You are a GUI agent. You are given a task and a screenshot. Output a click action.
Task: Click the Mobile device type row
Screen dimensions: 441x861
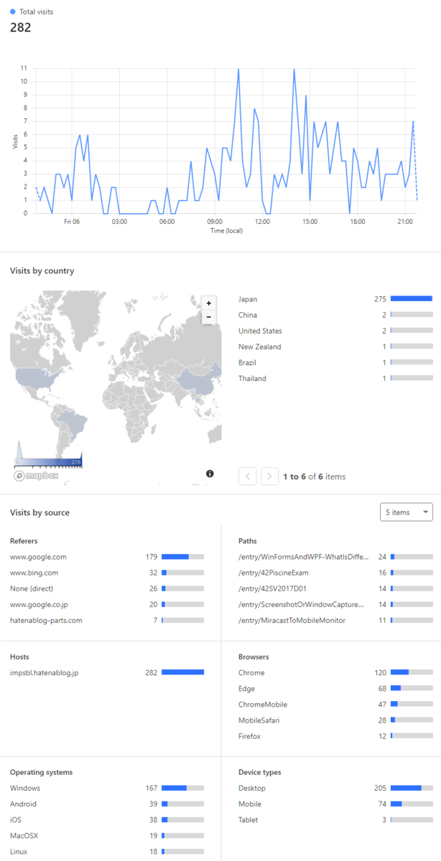(335, 804)
